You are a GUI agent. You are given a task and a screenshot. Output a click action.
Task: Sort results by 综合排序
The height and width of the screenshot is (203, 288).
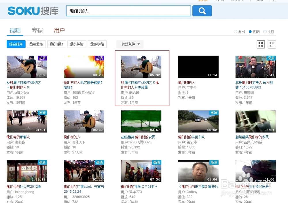point(16,44)
